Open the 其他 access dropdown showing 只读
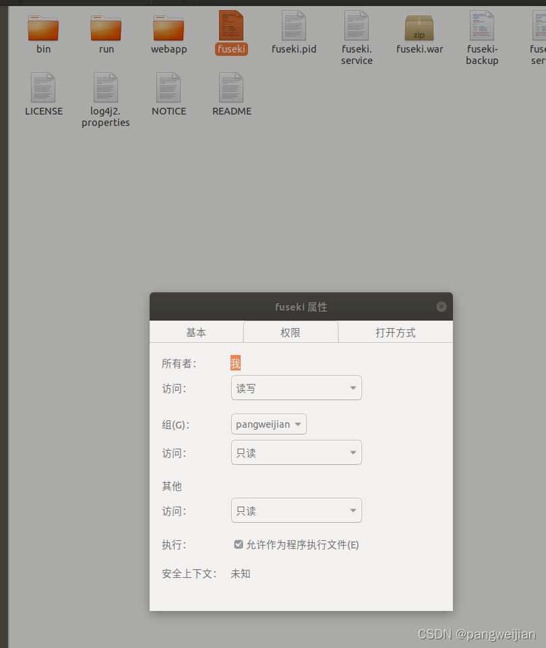The width and height of the screenshot is (546, 648). click(x=296, y=510)
